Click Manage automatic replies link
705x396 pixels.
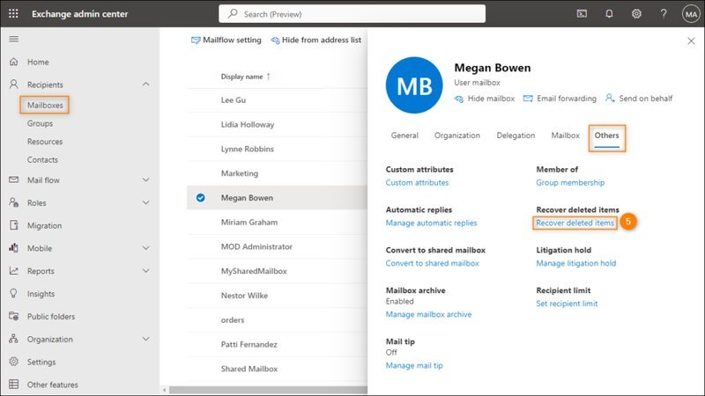tap(431, 224)
